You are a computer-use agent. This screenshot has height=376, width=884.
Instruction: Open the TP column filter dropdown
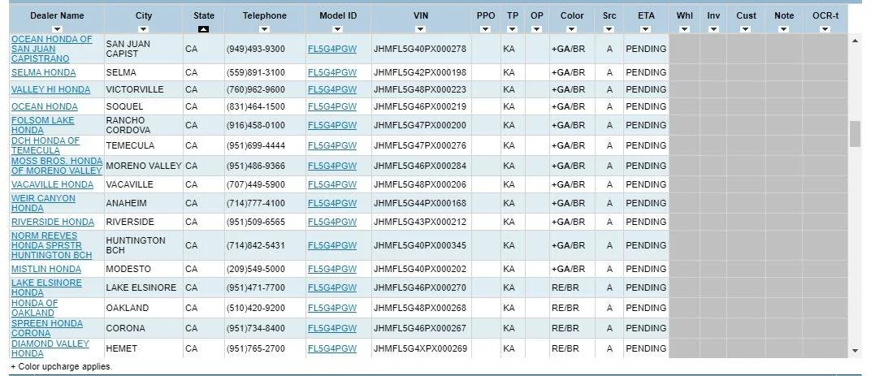tap(512, 29)
